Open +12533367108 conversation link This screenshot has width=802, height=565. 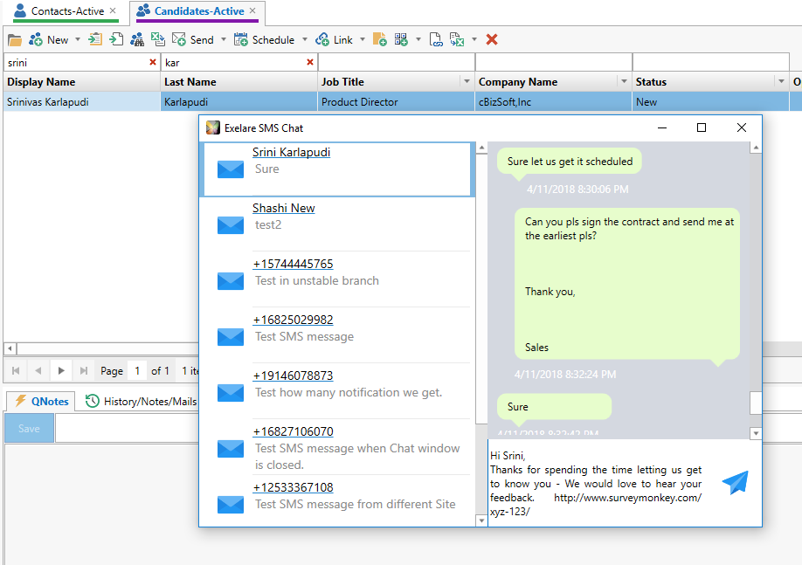pos(293,487)
